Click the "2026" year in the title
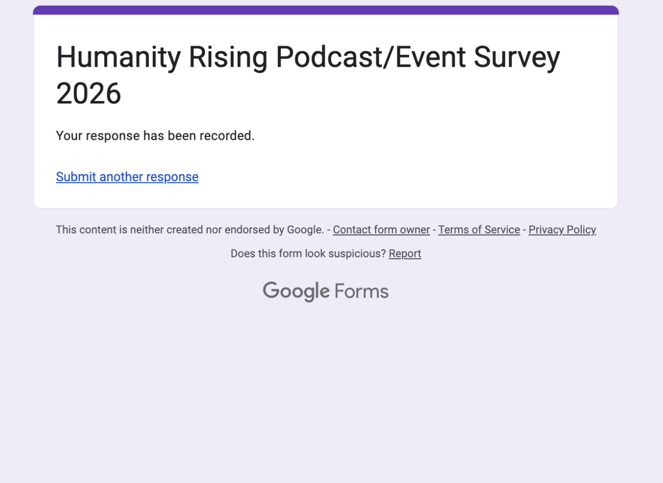 tap(89, 94)
